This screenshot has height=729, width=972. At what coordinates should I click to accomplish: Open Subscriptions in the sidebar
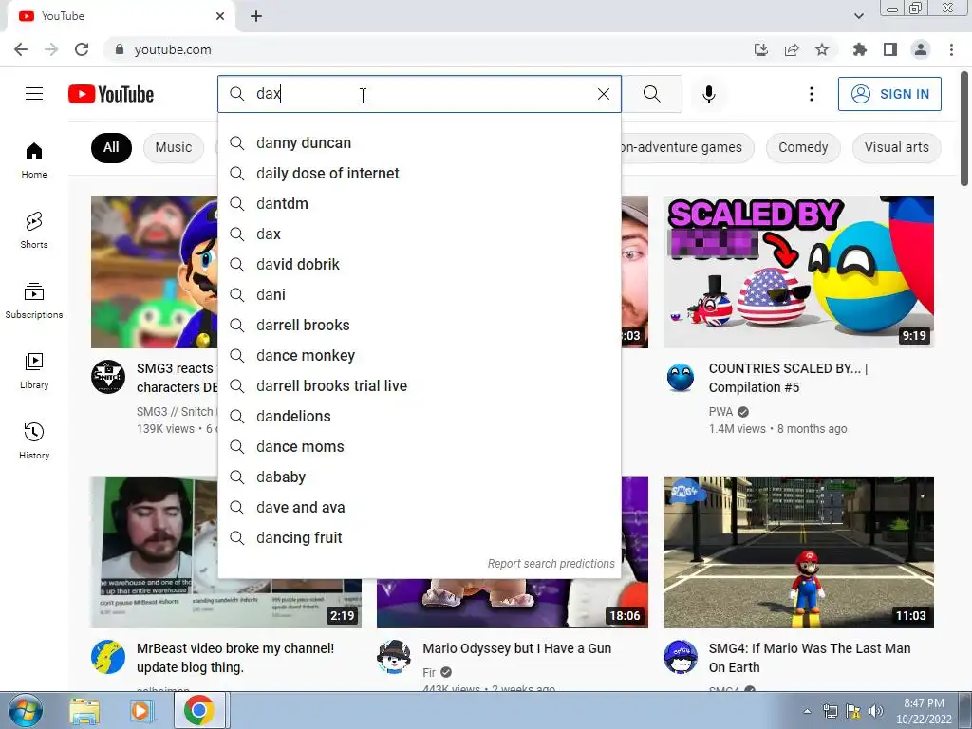(x=34, y=300)
